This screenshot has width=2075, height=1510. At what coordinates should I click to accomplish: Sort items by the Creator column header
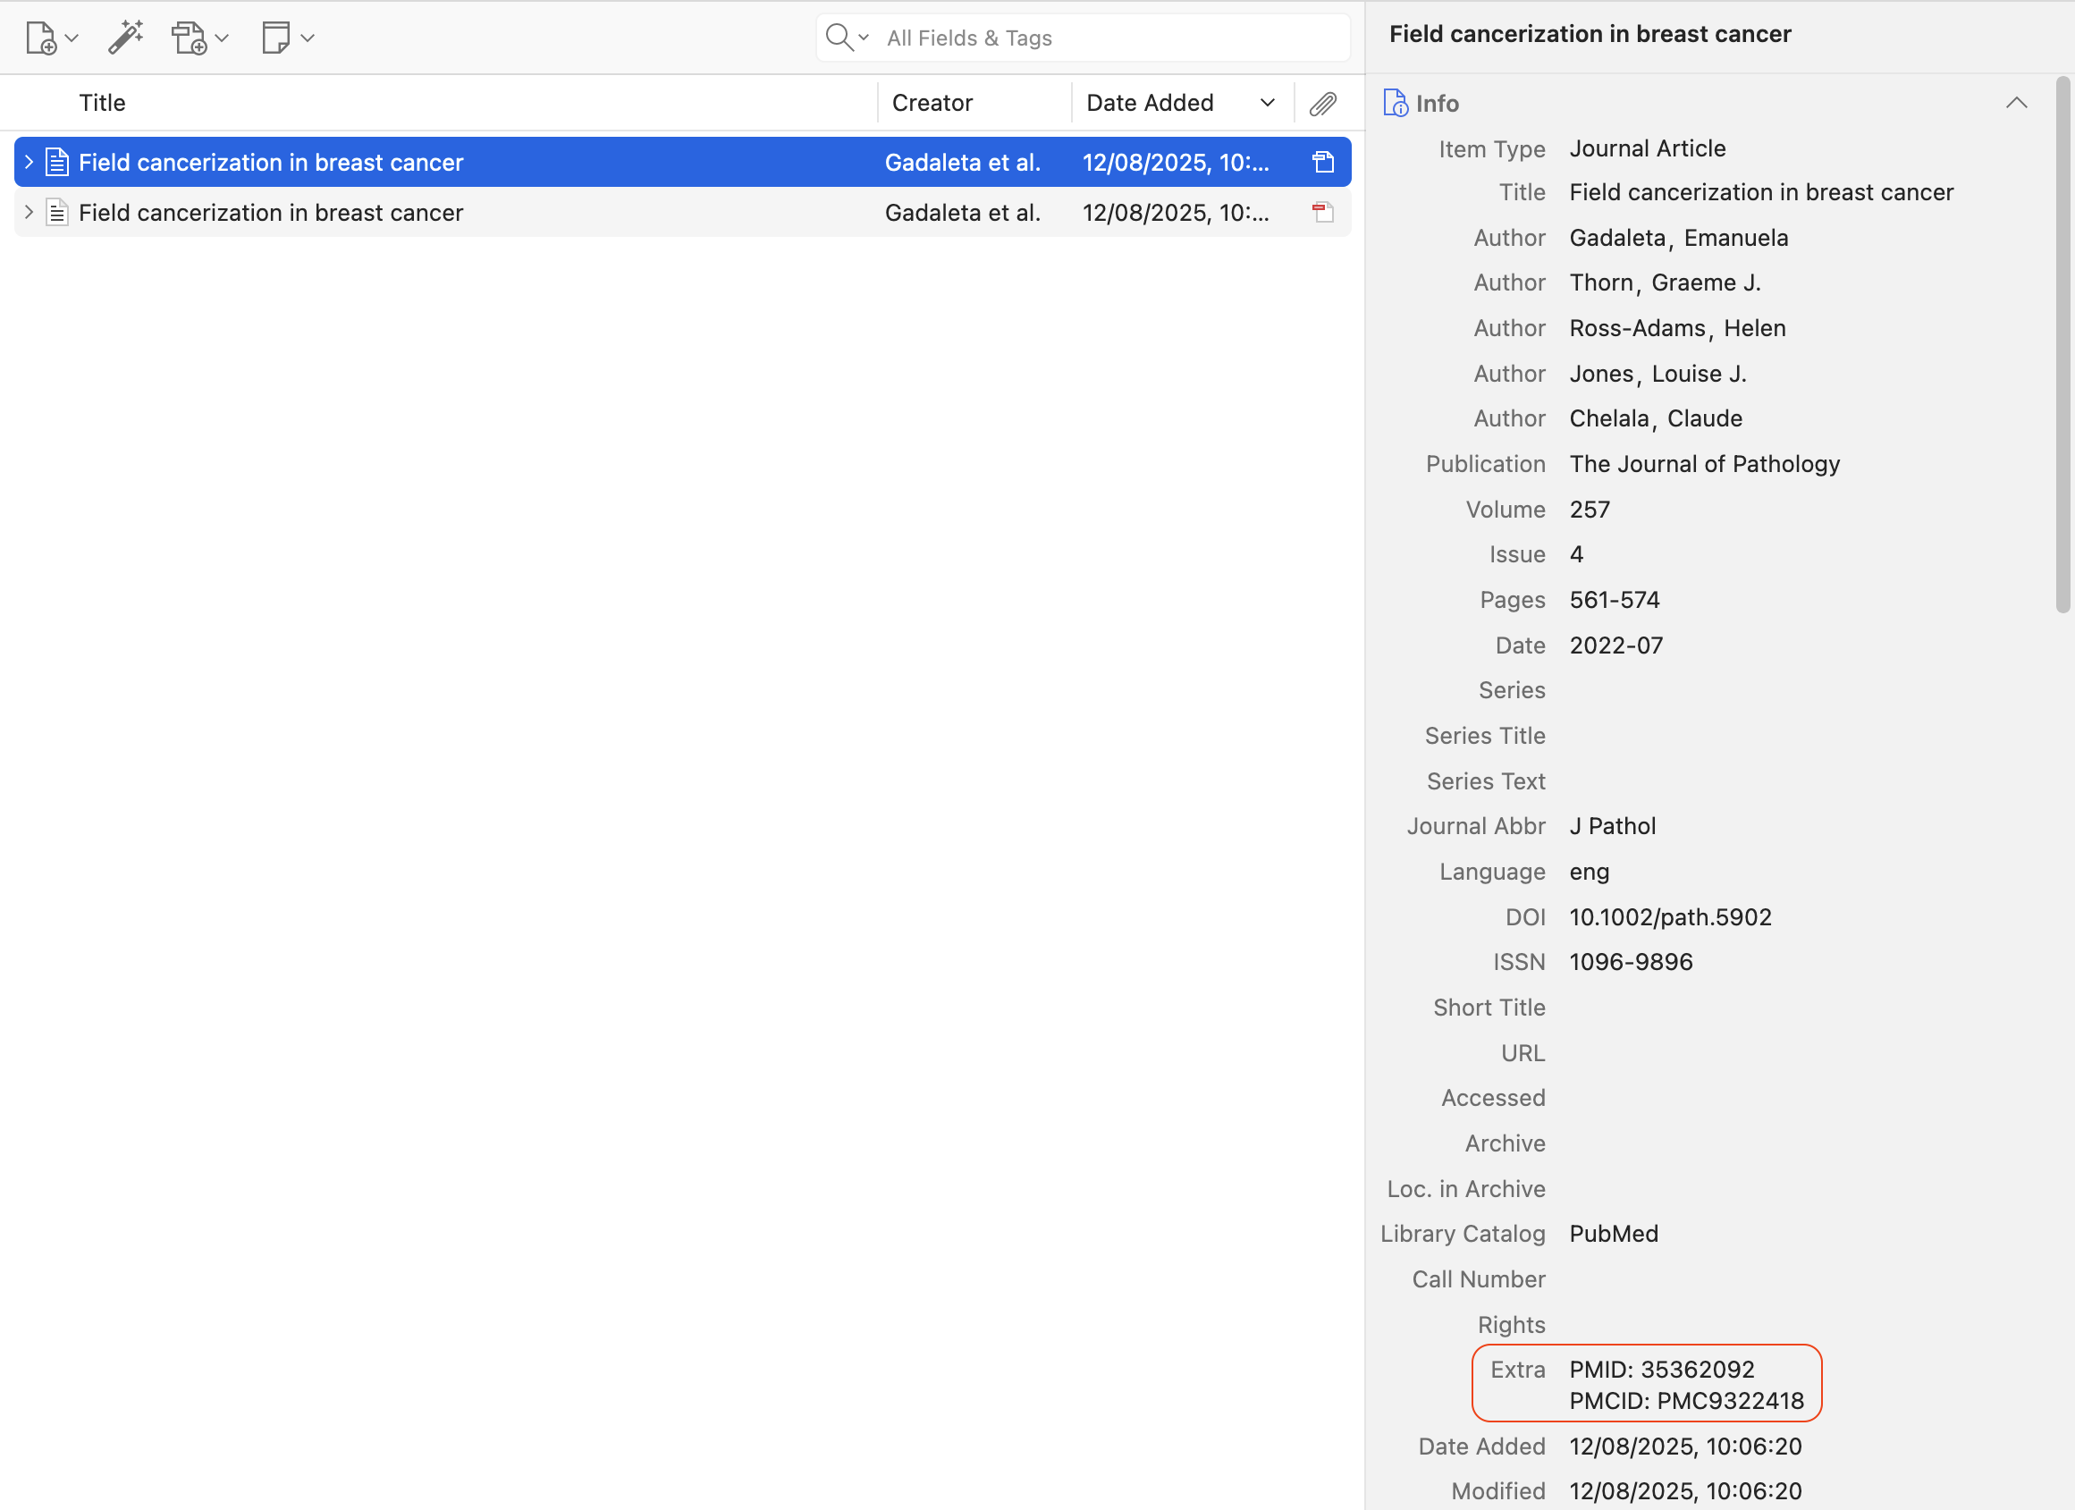coord(932,104)
